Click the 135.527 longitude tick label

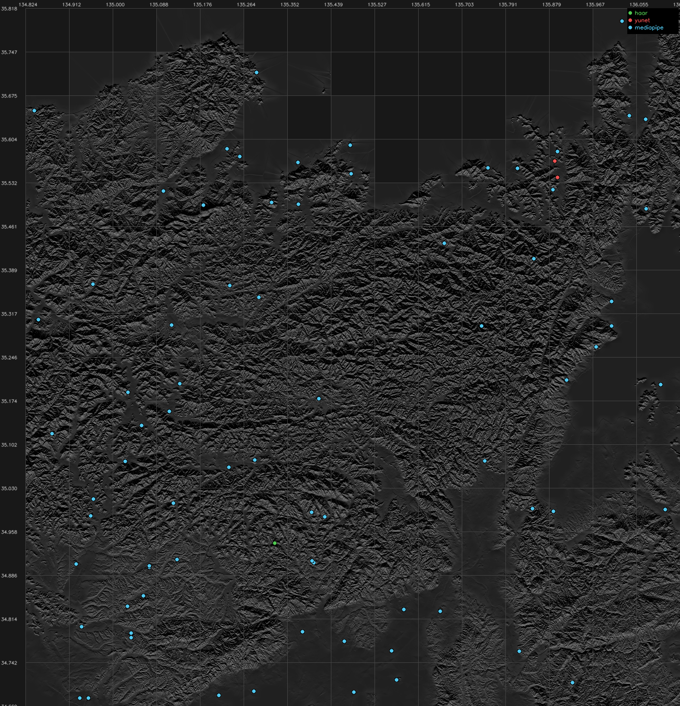coord(377,5)
